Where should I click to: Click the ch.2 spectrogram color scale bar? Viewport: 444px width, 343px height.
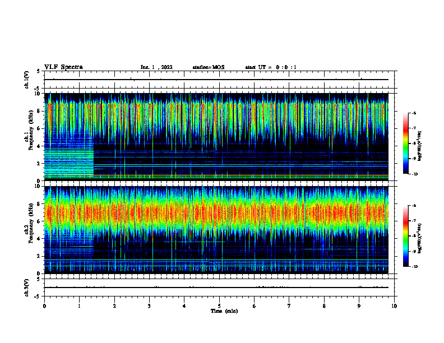[405, 236]
